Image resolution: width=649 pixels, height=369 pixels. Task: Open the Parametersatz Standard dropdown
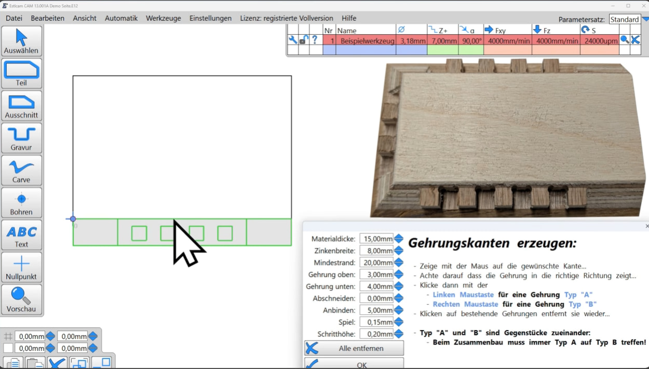[645, 19]
